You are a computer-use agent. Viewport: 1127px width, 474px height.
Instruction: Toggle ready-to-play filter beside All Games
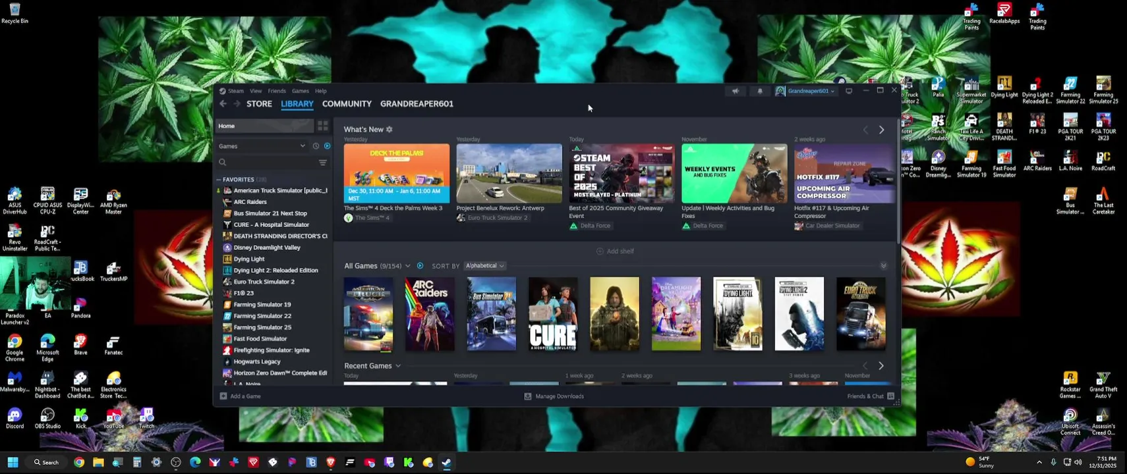(420, 266)
